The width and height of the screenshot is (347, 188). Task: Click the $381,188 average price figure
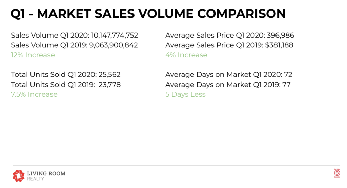(279, 45)
